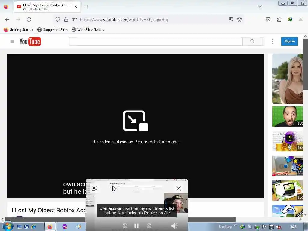The width and height of the screenshot is (308, 231).
Task: Open the Firefox extensions menu
Action: coord(279,19)
